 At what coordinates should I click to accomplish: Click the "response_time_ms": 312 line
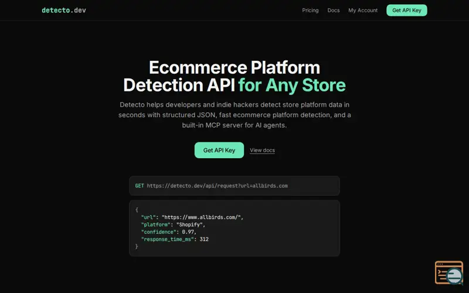point(175,239)
